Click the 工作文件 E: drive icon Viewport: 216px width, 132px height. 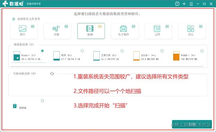(96, 56)
